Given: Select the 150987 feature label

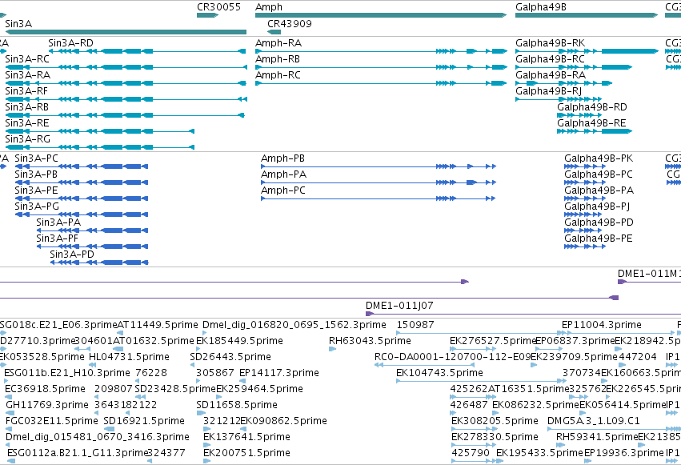Looking at the screenshot, I should point(415,325).
